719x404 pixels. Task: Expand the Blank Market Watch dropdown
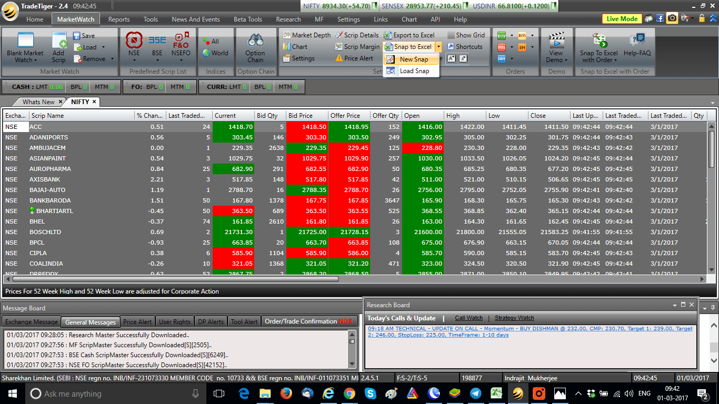click(x=36, y=60)
